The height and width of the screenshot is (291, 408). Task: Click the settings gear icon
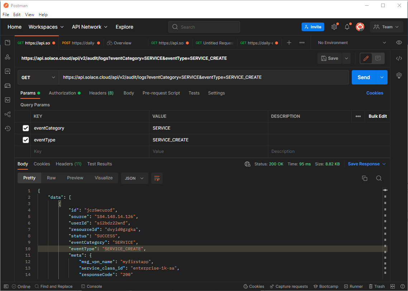point(334,27)
